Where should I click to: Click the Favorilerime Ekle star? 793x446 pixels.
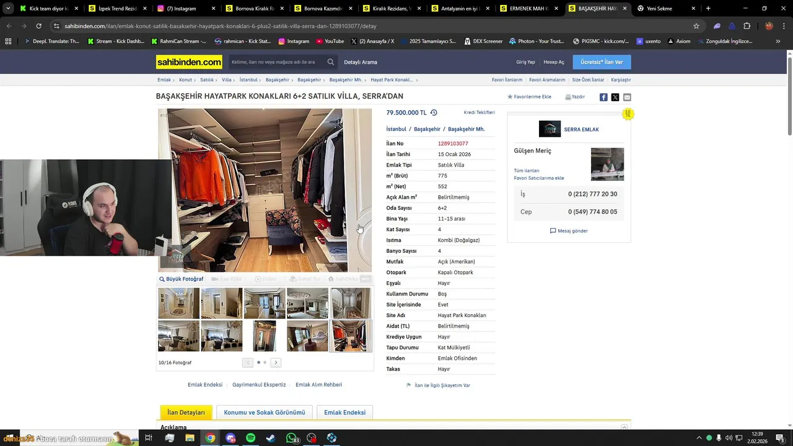(x=510, y=97)
